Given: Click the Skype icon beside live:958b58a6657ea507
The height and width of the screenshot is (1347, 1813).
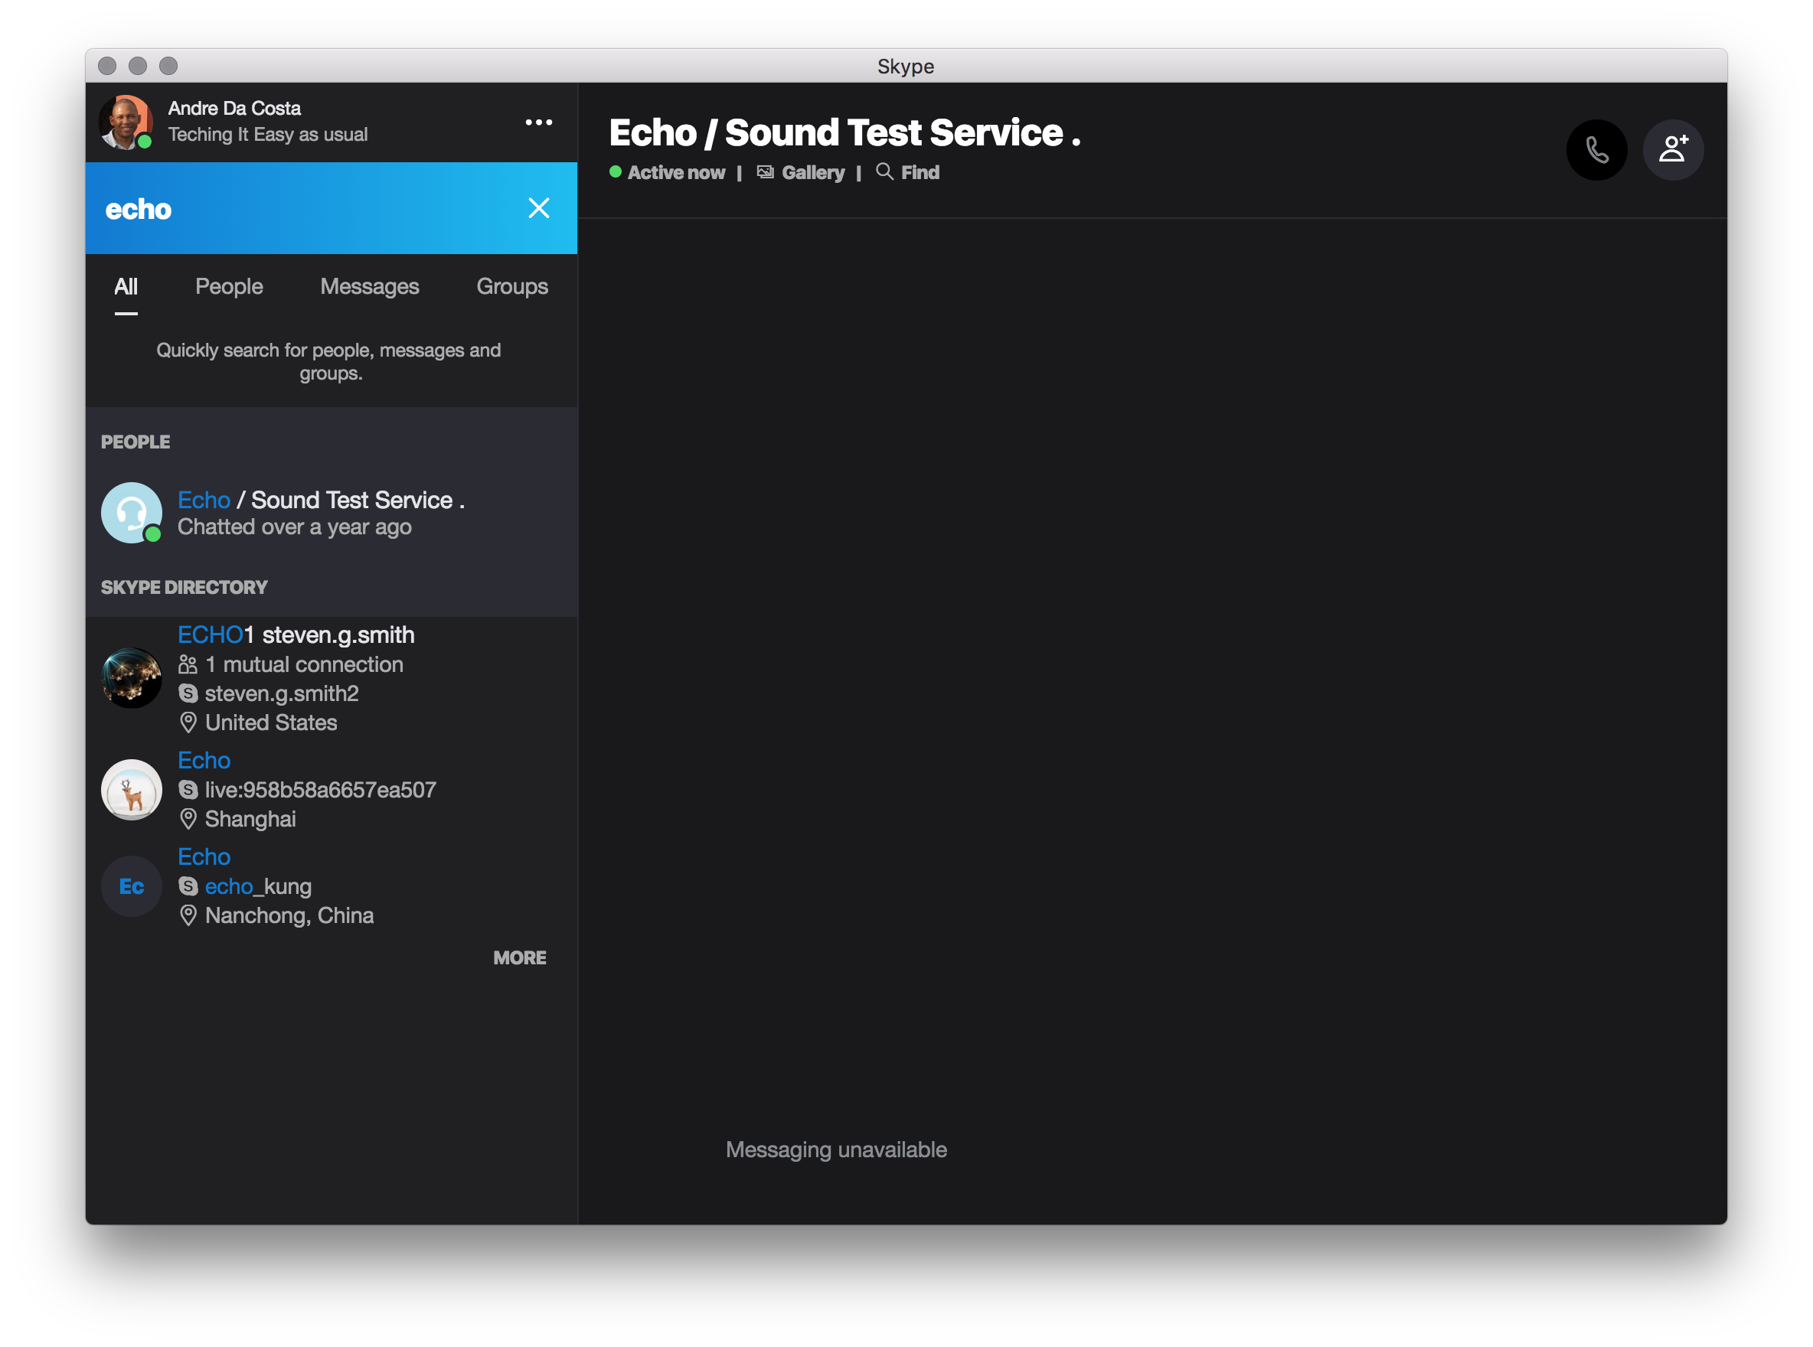Looking at the screenshot, I should point(188,790).
